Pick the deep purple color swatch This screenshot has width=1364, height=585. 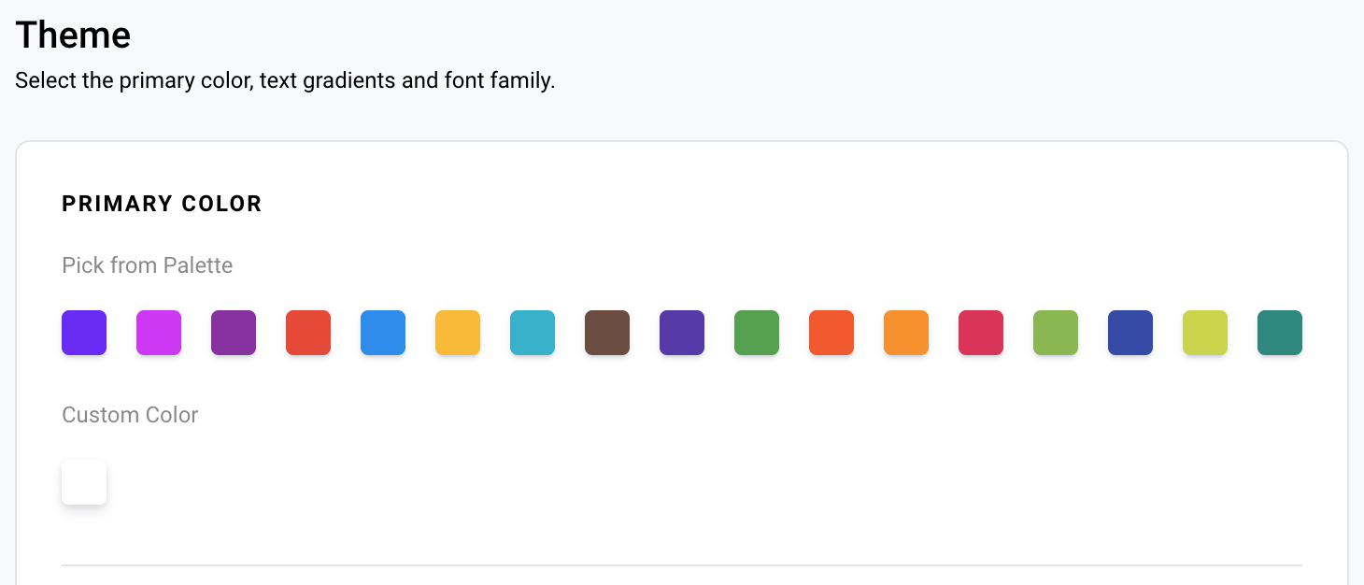234,333
